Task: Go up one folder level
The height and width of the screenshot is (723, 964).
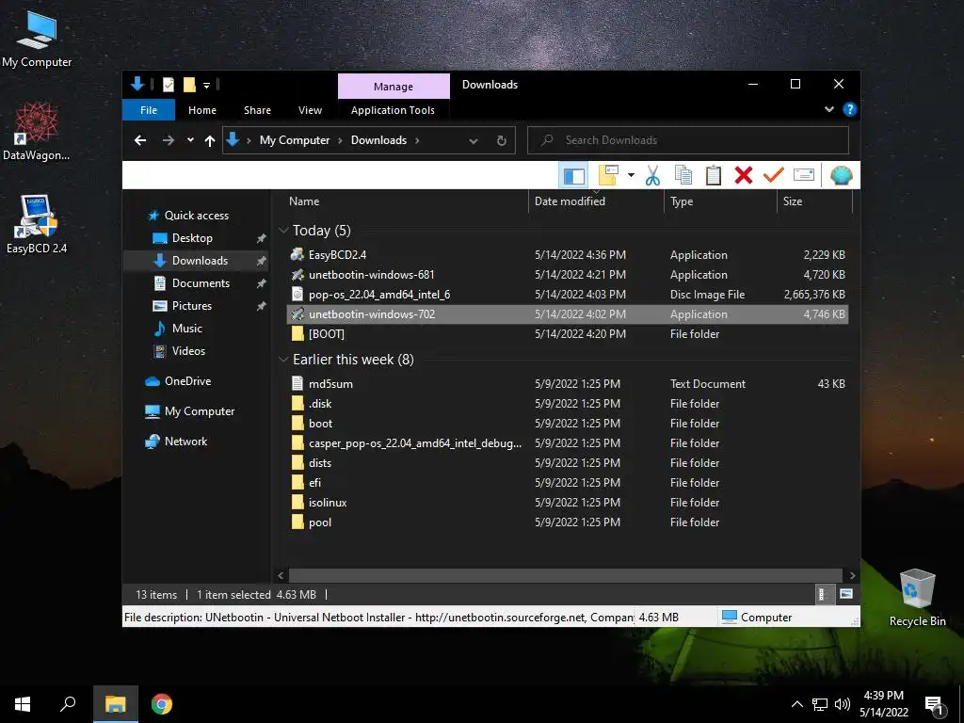Action: pos(210,141)
